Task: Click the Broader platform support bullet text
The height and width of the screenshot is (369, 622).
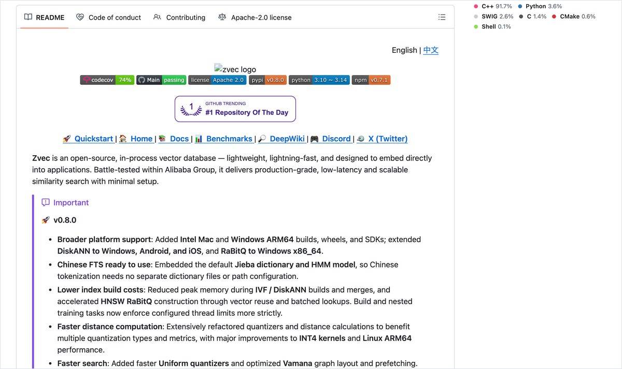Action: click(104, 240)
